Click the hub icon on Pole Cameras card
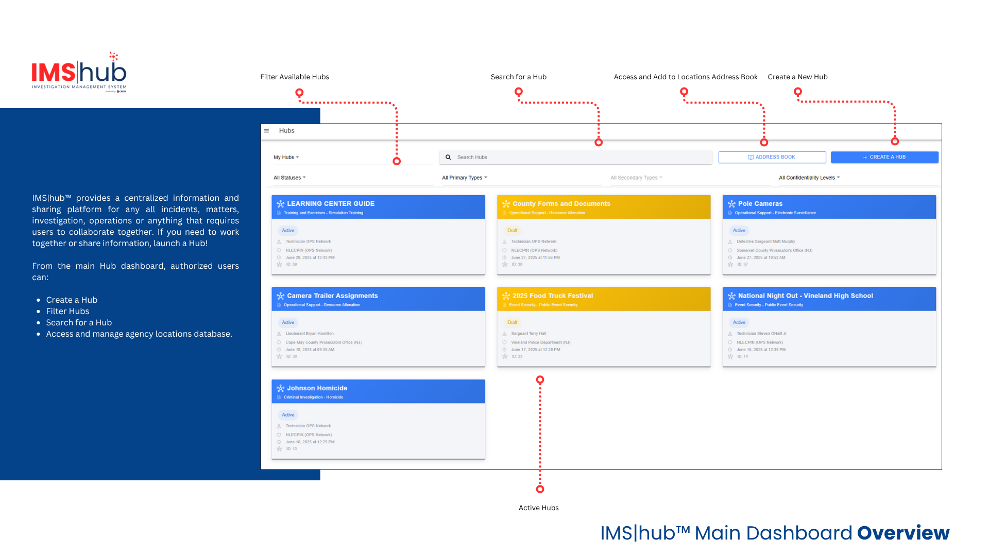The image size is (989, 556). tap(731, 204)
